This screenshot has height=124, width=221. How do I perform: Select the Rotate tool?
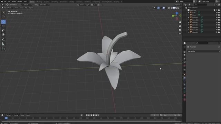pyautogui.click(x=3, y=26)
